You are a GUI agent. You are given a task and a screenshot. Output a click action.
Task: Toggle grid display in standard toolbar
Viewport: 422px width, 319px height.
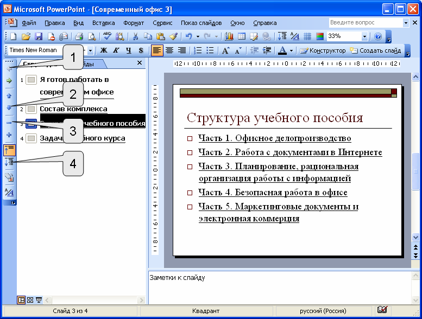point(307,36)
